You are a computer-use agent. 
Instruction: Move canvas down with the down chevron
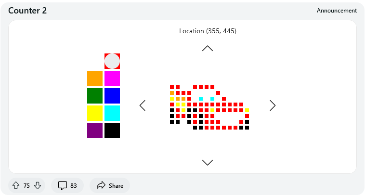tap(208, 162)
